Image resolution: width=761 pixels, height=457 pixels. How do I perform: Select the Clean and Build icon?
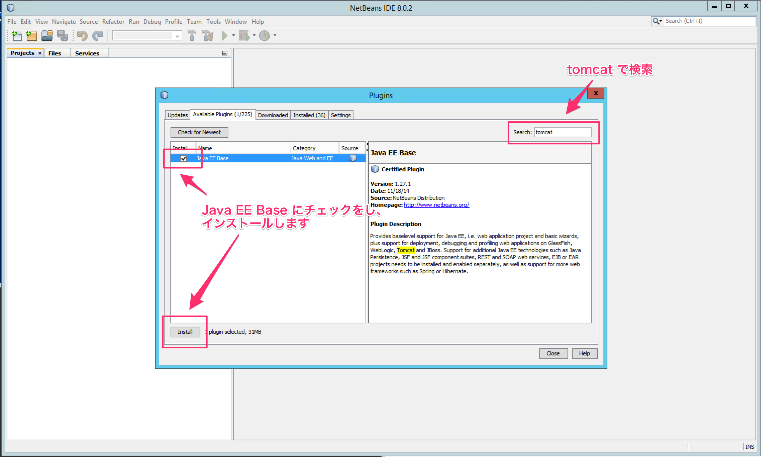[207, 36]
